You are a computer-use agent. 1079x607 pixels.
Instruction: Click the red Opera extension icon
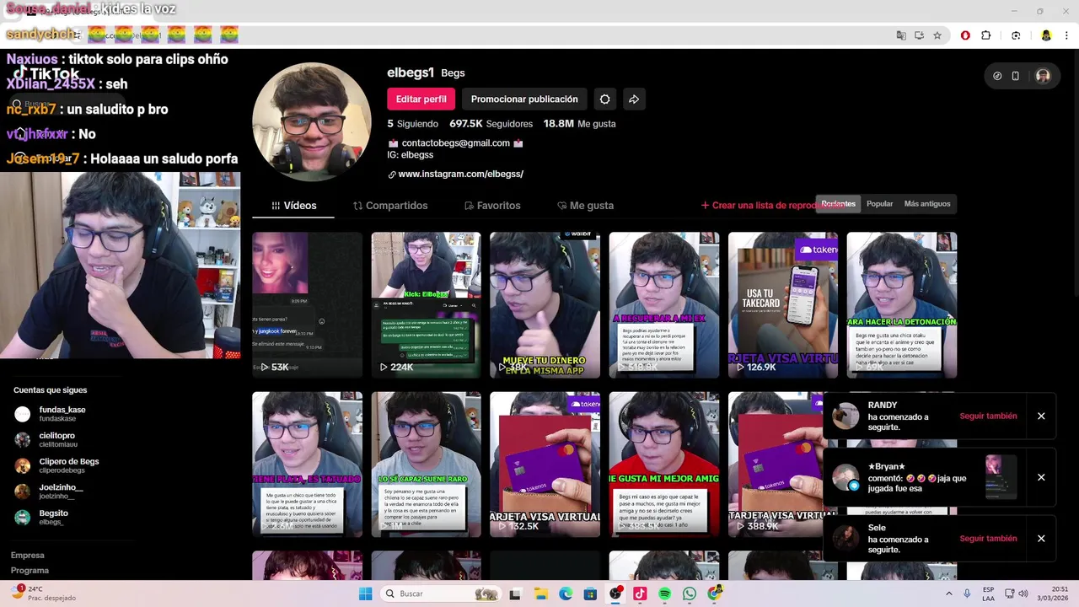point(965,35)
